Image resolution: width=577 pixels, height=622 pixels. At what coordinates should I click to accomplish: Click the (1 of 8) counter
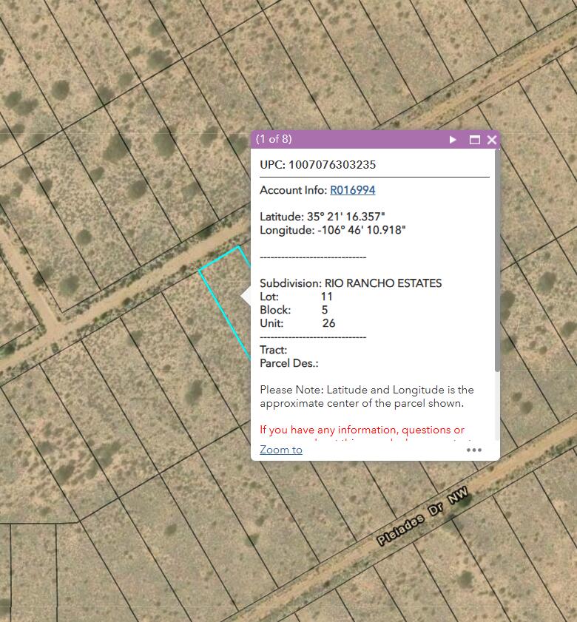click(274, 139)
